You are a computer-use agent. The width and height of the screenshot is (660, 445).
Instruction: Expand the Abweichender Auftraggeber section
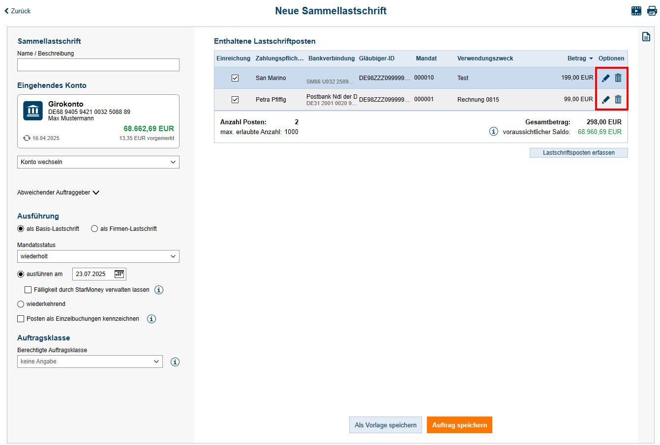[58, 193]
